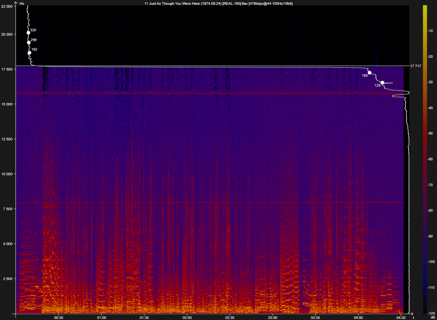Click the 192 bitrate text label
Viewport: 437px width, 320px height.
pos(34,49)
